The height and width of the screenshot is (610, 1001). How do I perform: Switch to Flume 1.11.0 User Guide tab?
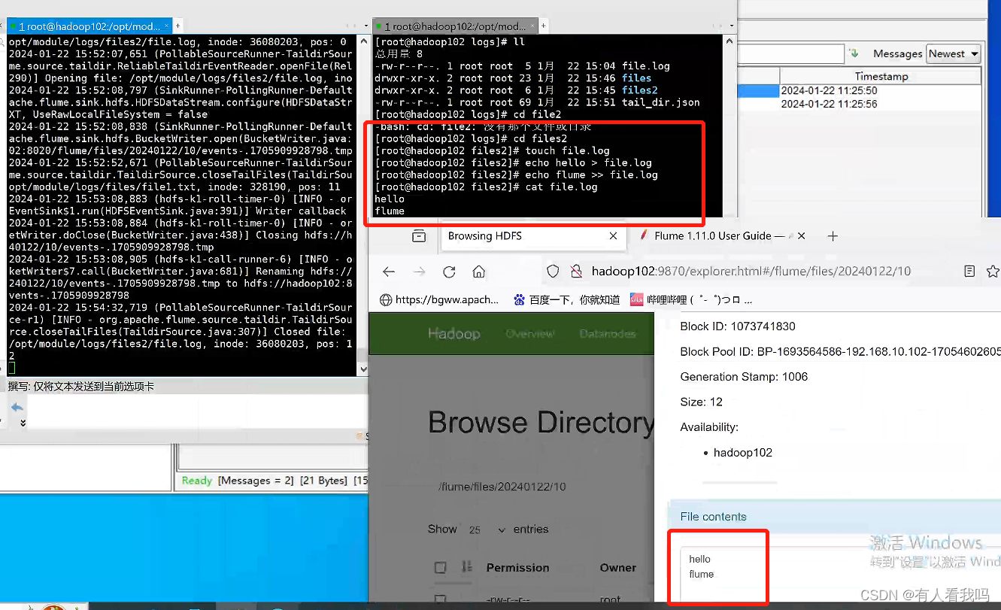click(x=718, y=236)
